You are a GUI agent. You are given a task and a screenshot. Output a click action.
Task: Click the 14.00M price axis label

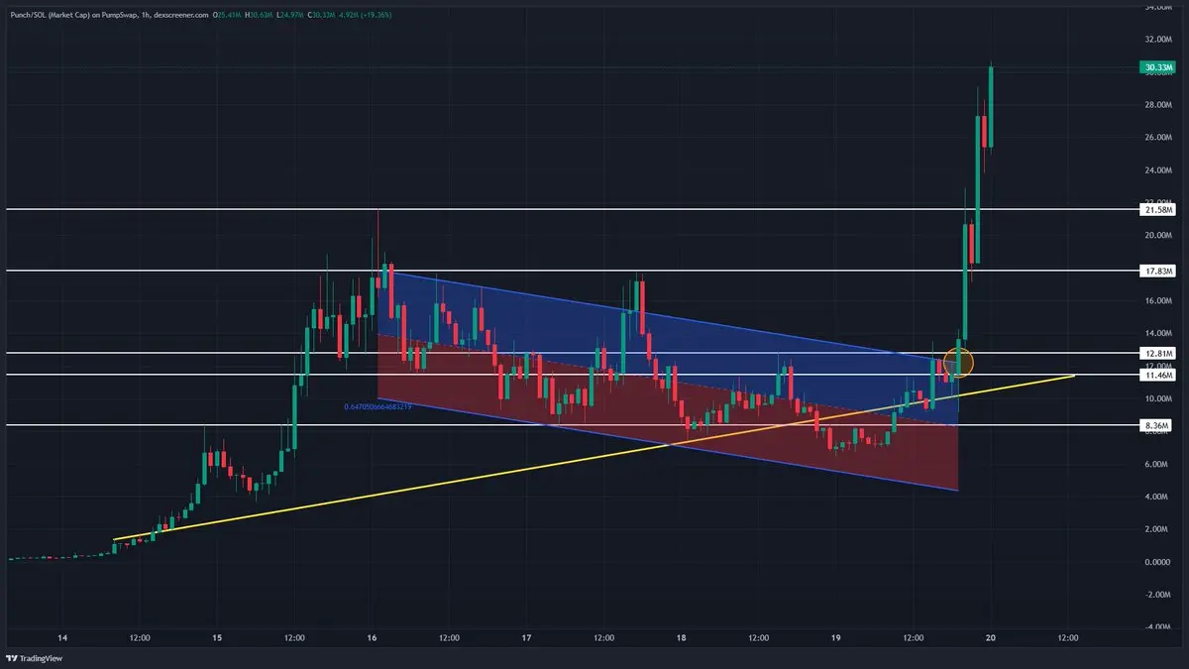point(1157,334)
